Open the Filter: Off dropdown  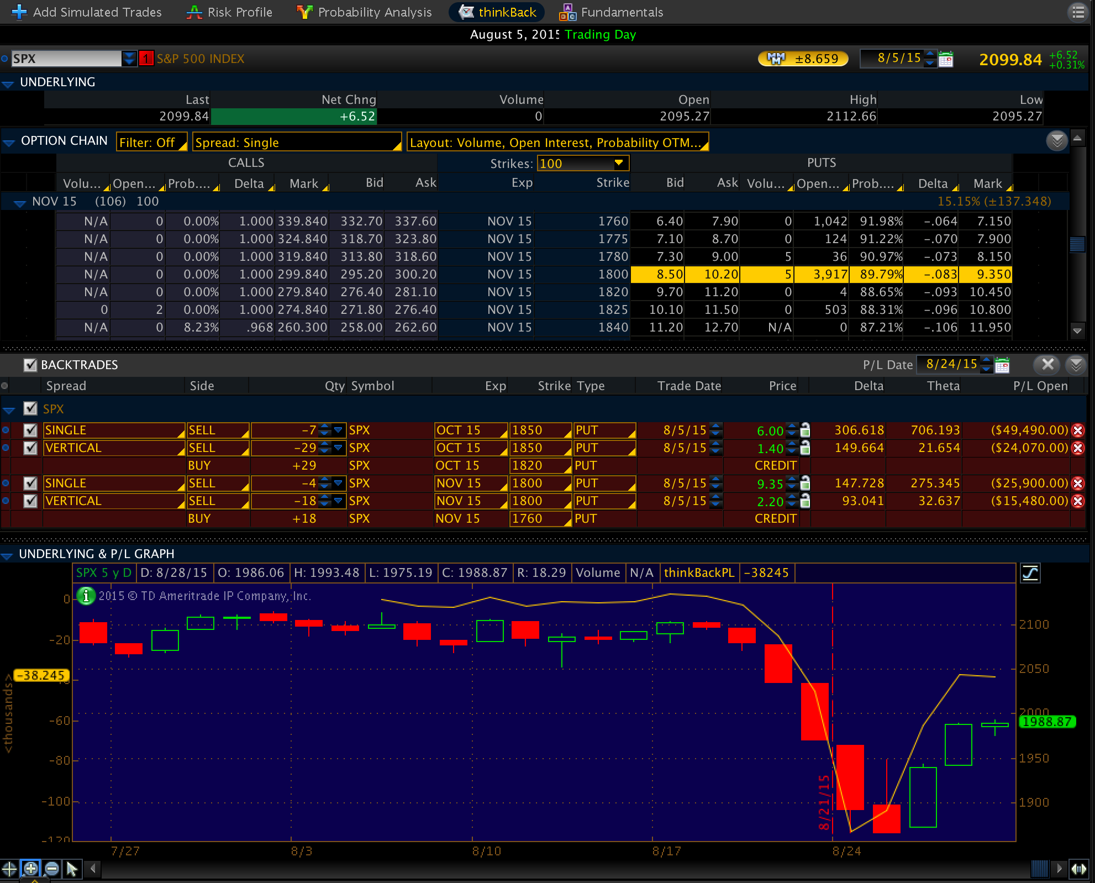coord(152,142)
